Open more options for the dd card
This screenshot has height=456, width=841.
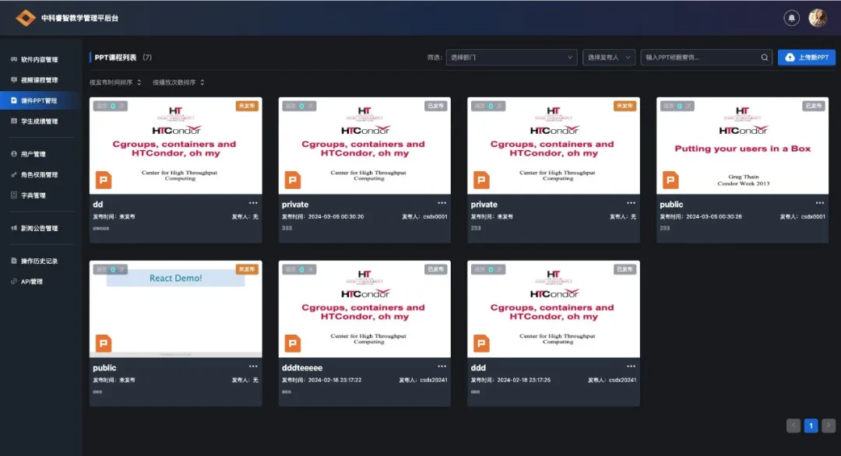click(x=253, y=203)
